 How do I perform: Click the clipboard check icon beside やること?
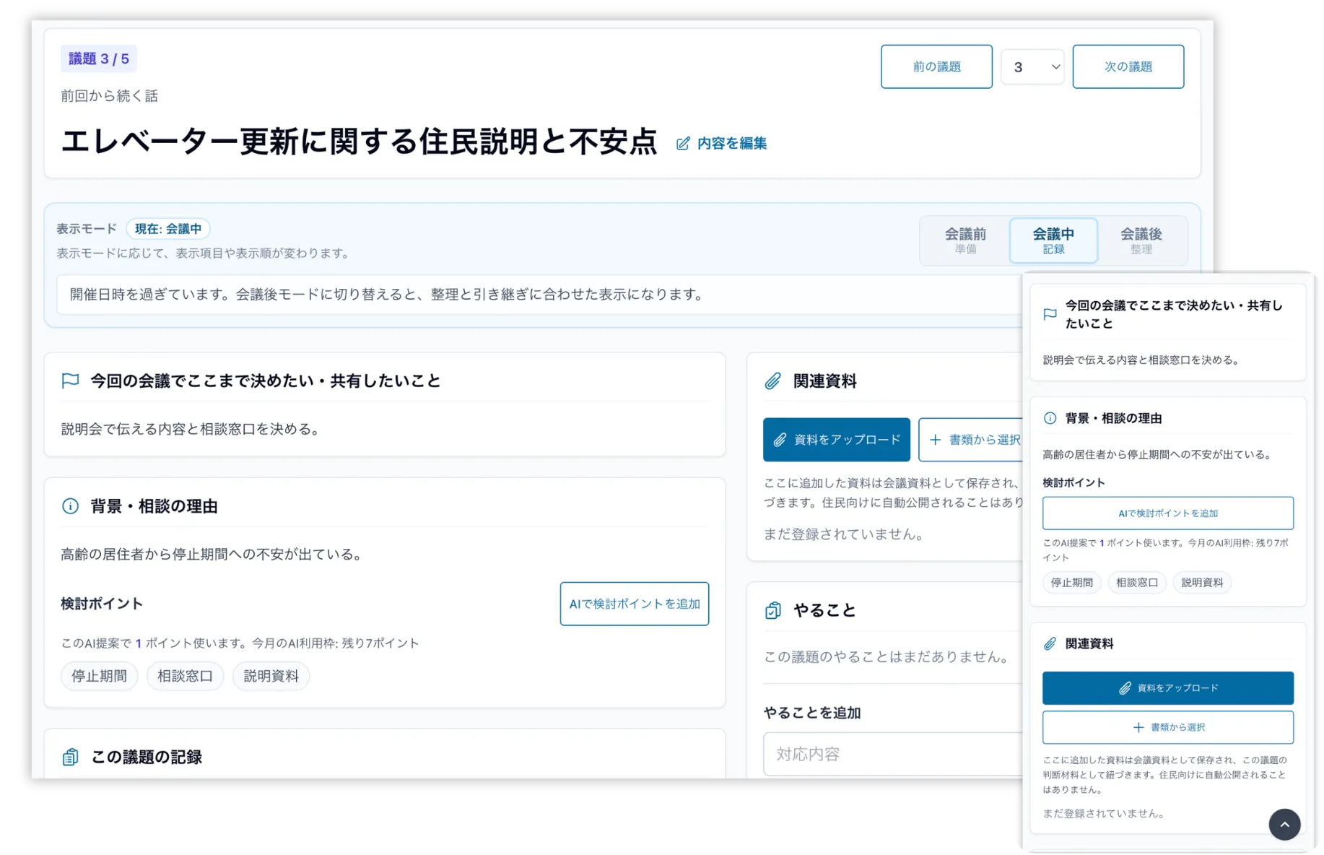pos(773,611)
